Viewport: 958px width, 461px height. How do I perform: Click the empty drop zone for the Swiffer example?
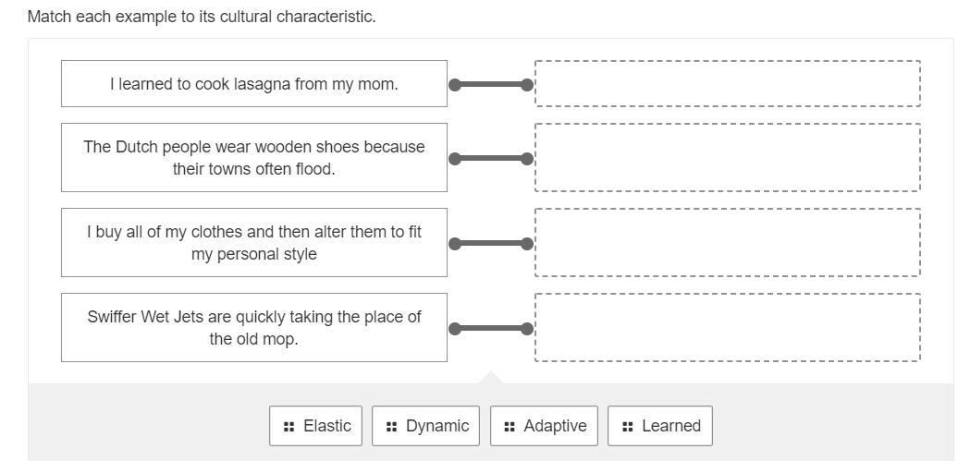click(x=727, y=328)
